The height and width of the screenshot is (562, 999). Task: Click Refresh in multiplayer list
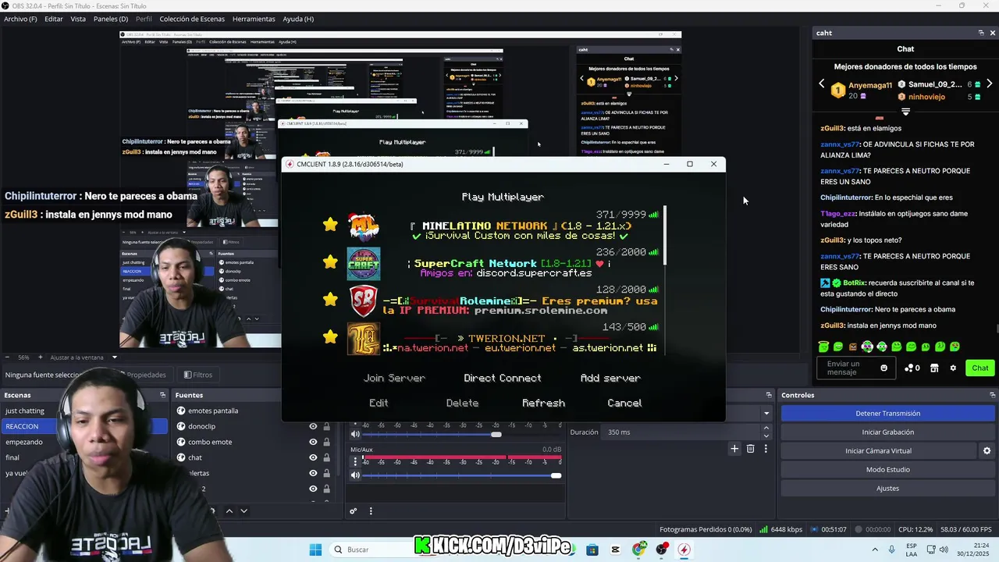click(x=543, y=403)
